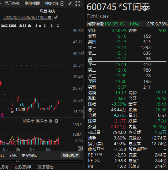Click the magenta C marker on chart
Image resolution: width=168 pixels, height=170 pixels.
coord(3,115)
